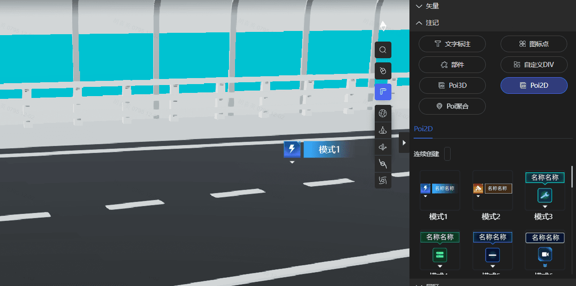Open the Poi聚合 option
Image resolution: width=576 pixels, height=286 pixels.
pyautogui.click(x=452, y=106)
